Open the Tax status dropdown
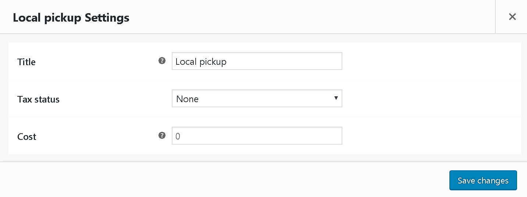527x197 pixels. [x=257, y=98]
